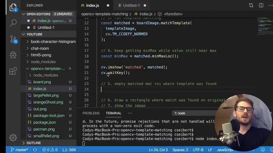Click the synchronize changes icon in the status bar
The height and width of the screenshot is (153, 273).
(x=35, y=150)
